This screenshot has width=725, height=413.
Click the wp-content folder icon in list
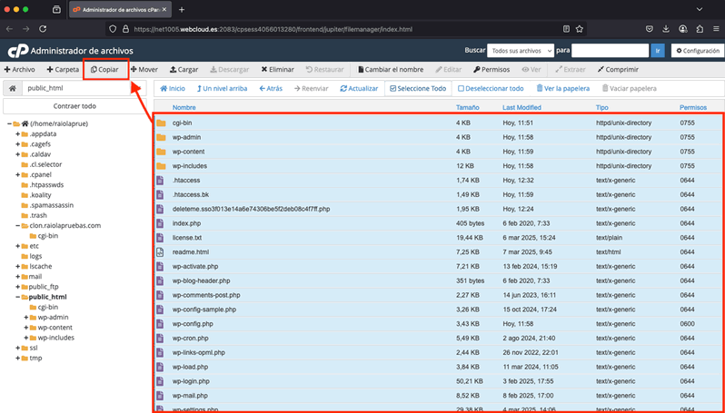click(x=161, y=152)
